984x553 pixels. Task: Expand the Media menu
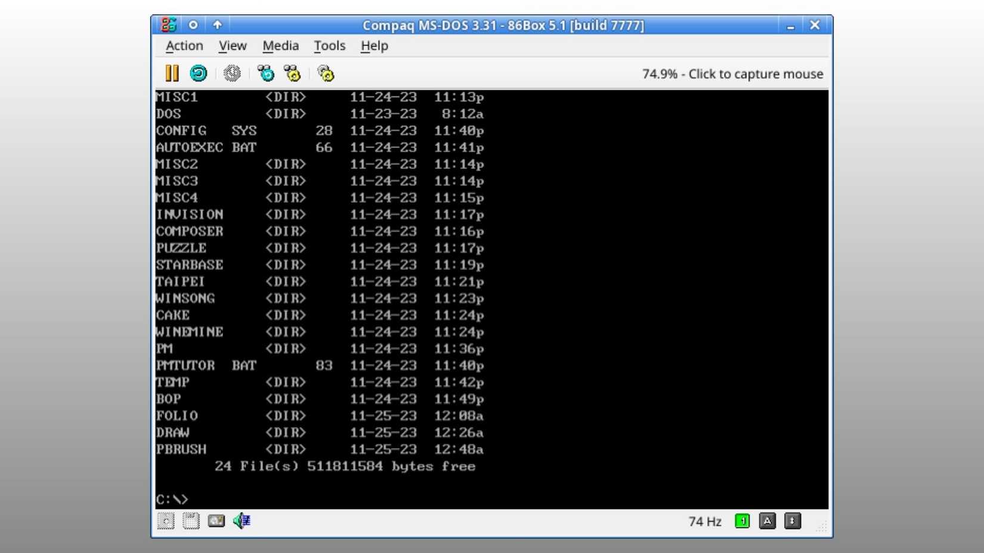pyautogui.click(x=280, y=46)
